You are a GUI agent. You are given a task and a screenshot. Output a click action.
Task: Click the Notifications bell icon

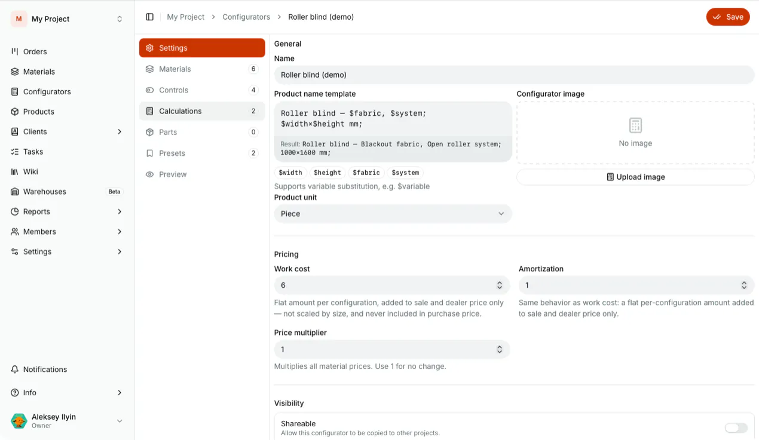pyautogui.click(x=15, y=370)
